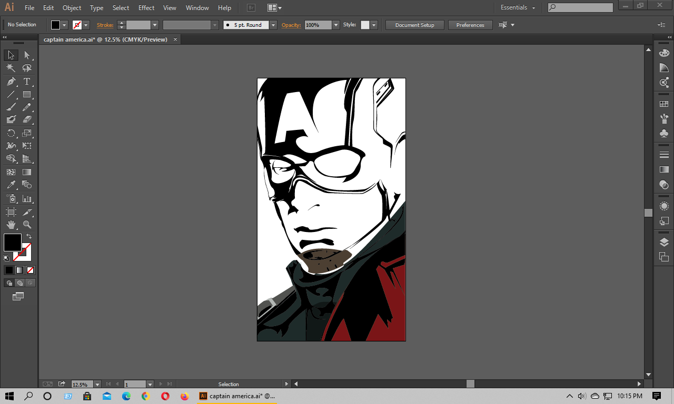The width and height of the screenshot is (674, 404).
Task: Select the Eyedropper tool
Action: pos(11,185)
